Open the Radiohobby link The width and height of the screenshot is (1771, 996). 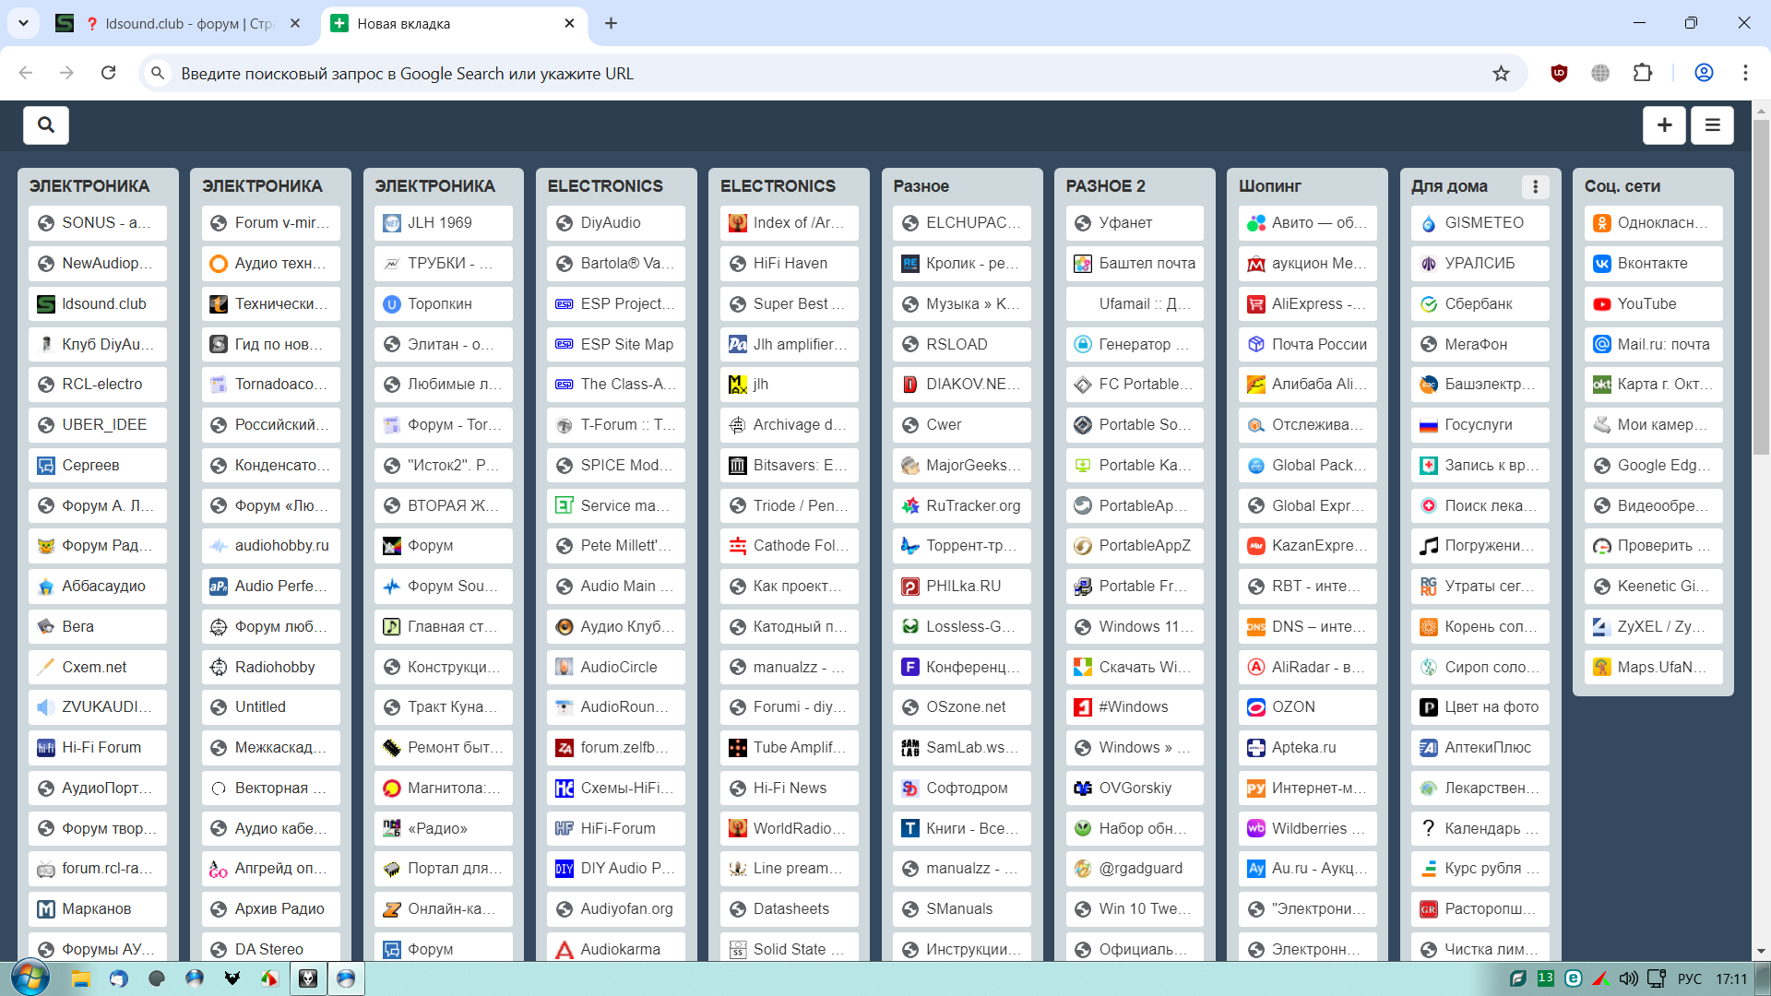(x=271, y=667)
